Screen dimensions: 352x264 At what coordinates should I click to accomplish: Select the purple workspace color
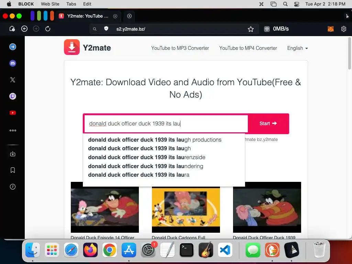(33, 16)
